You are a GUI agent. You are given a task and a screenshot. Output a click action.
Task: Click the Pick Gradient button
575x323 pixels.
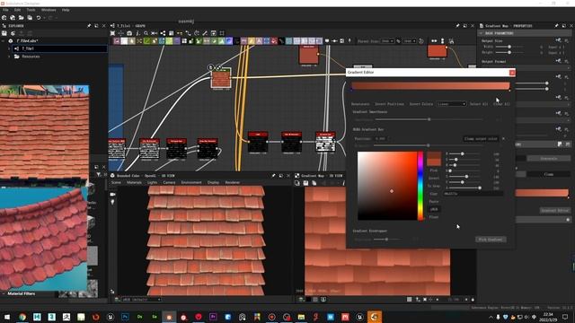[491, 240]
